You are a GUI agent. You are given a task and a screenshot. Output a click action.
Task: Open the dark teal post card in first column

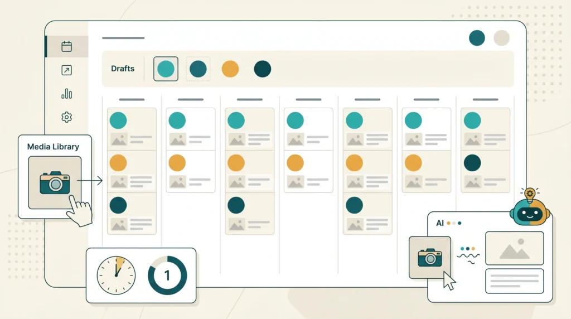132,214
